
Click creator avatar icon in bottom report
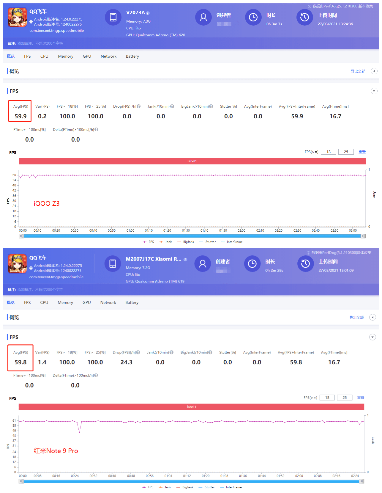pyautogui.click(x=203, y=264)
